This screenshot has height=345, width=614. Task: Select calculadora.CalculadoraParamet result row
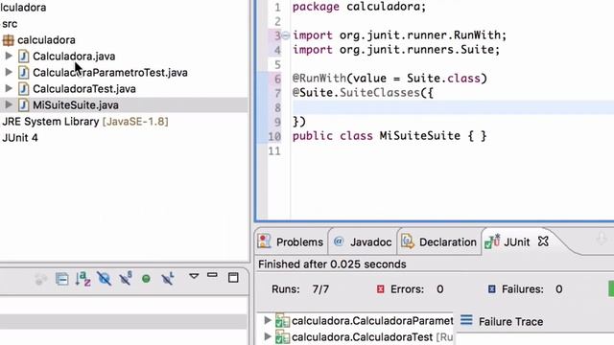pos(372,321)
